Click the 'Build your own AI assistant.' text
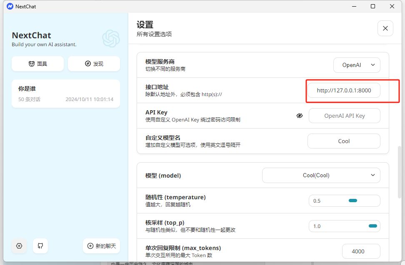This screenshot has width=405, height=265. [x=44, y=45]
